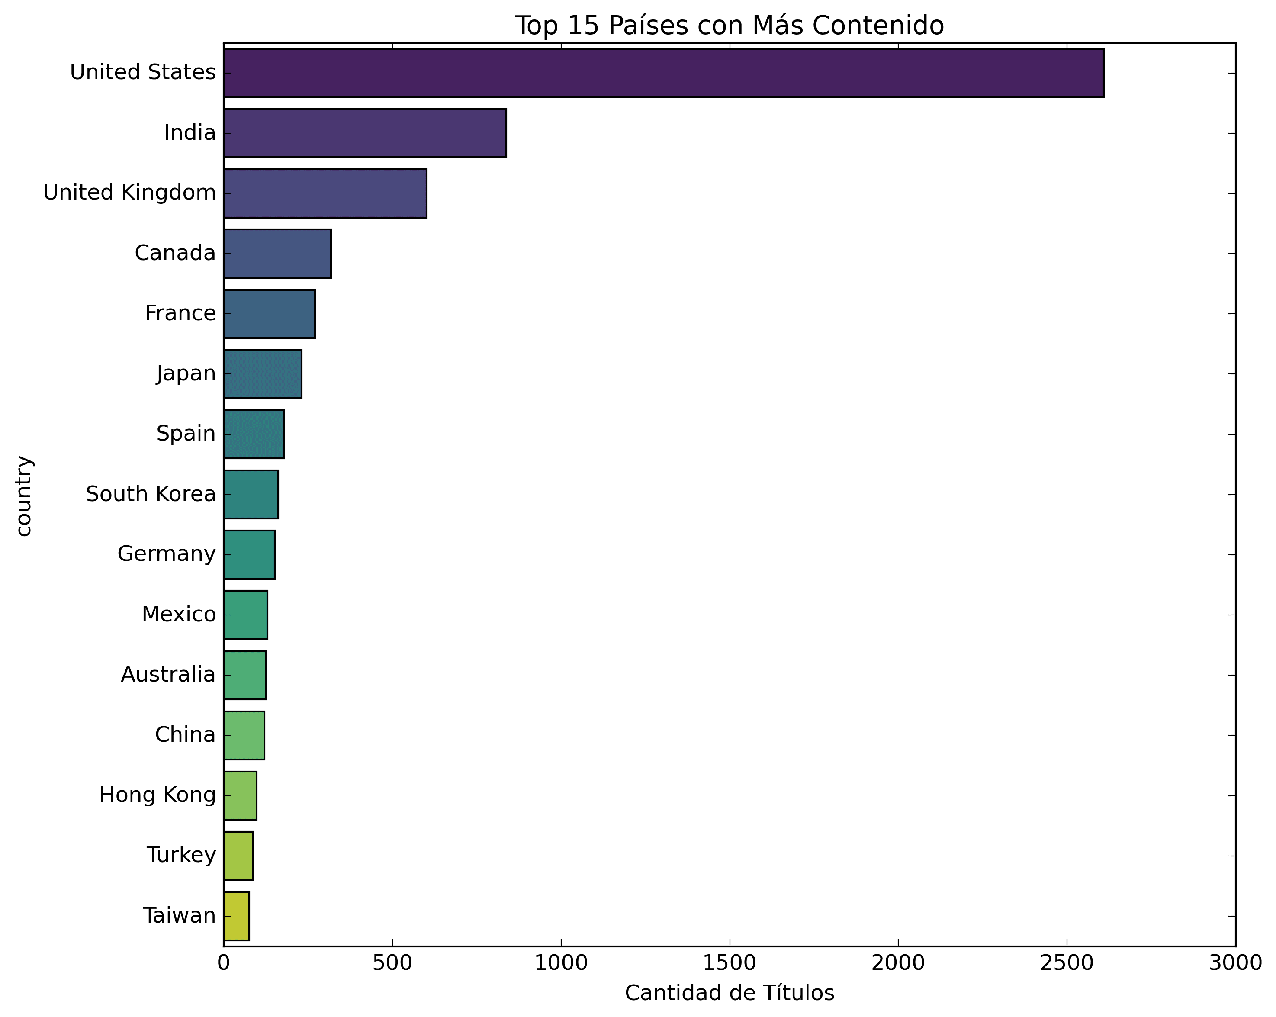Click the chart title text

pyautogui.click(x=729, y=26)
